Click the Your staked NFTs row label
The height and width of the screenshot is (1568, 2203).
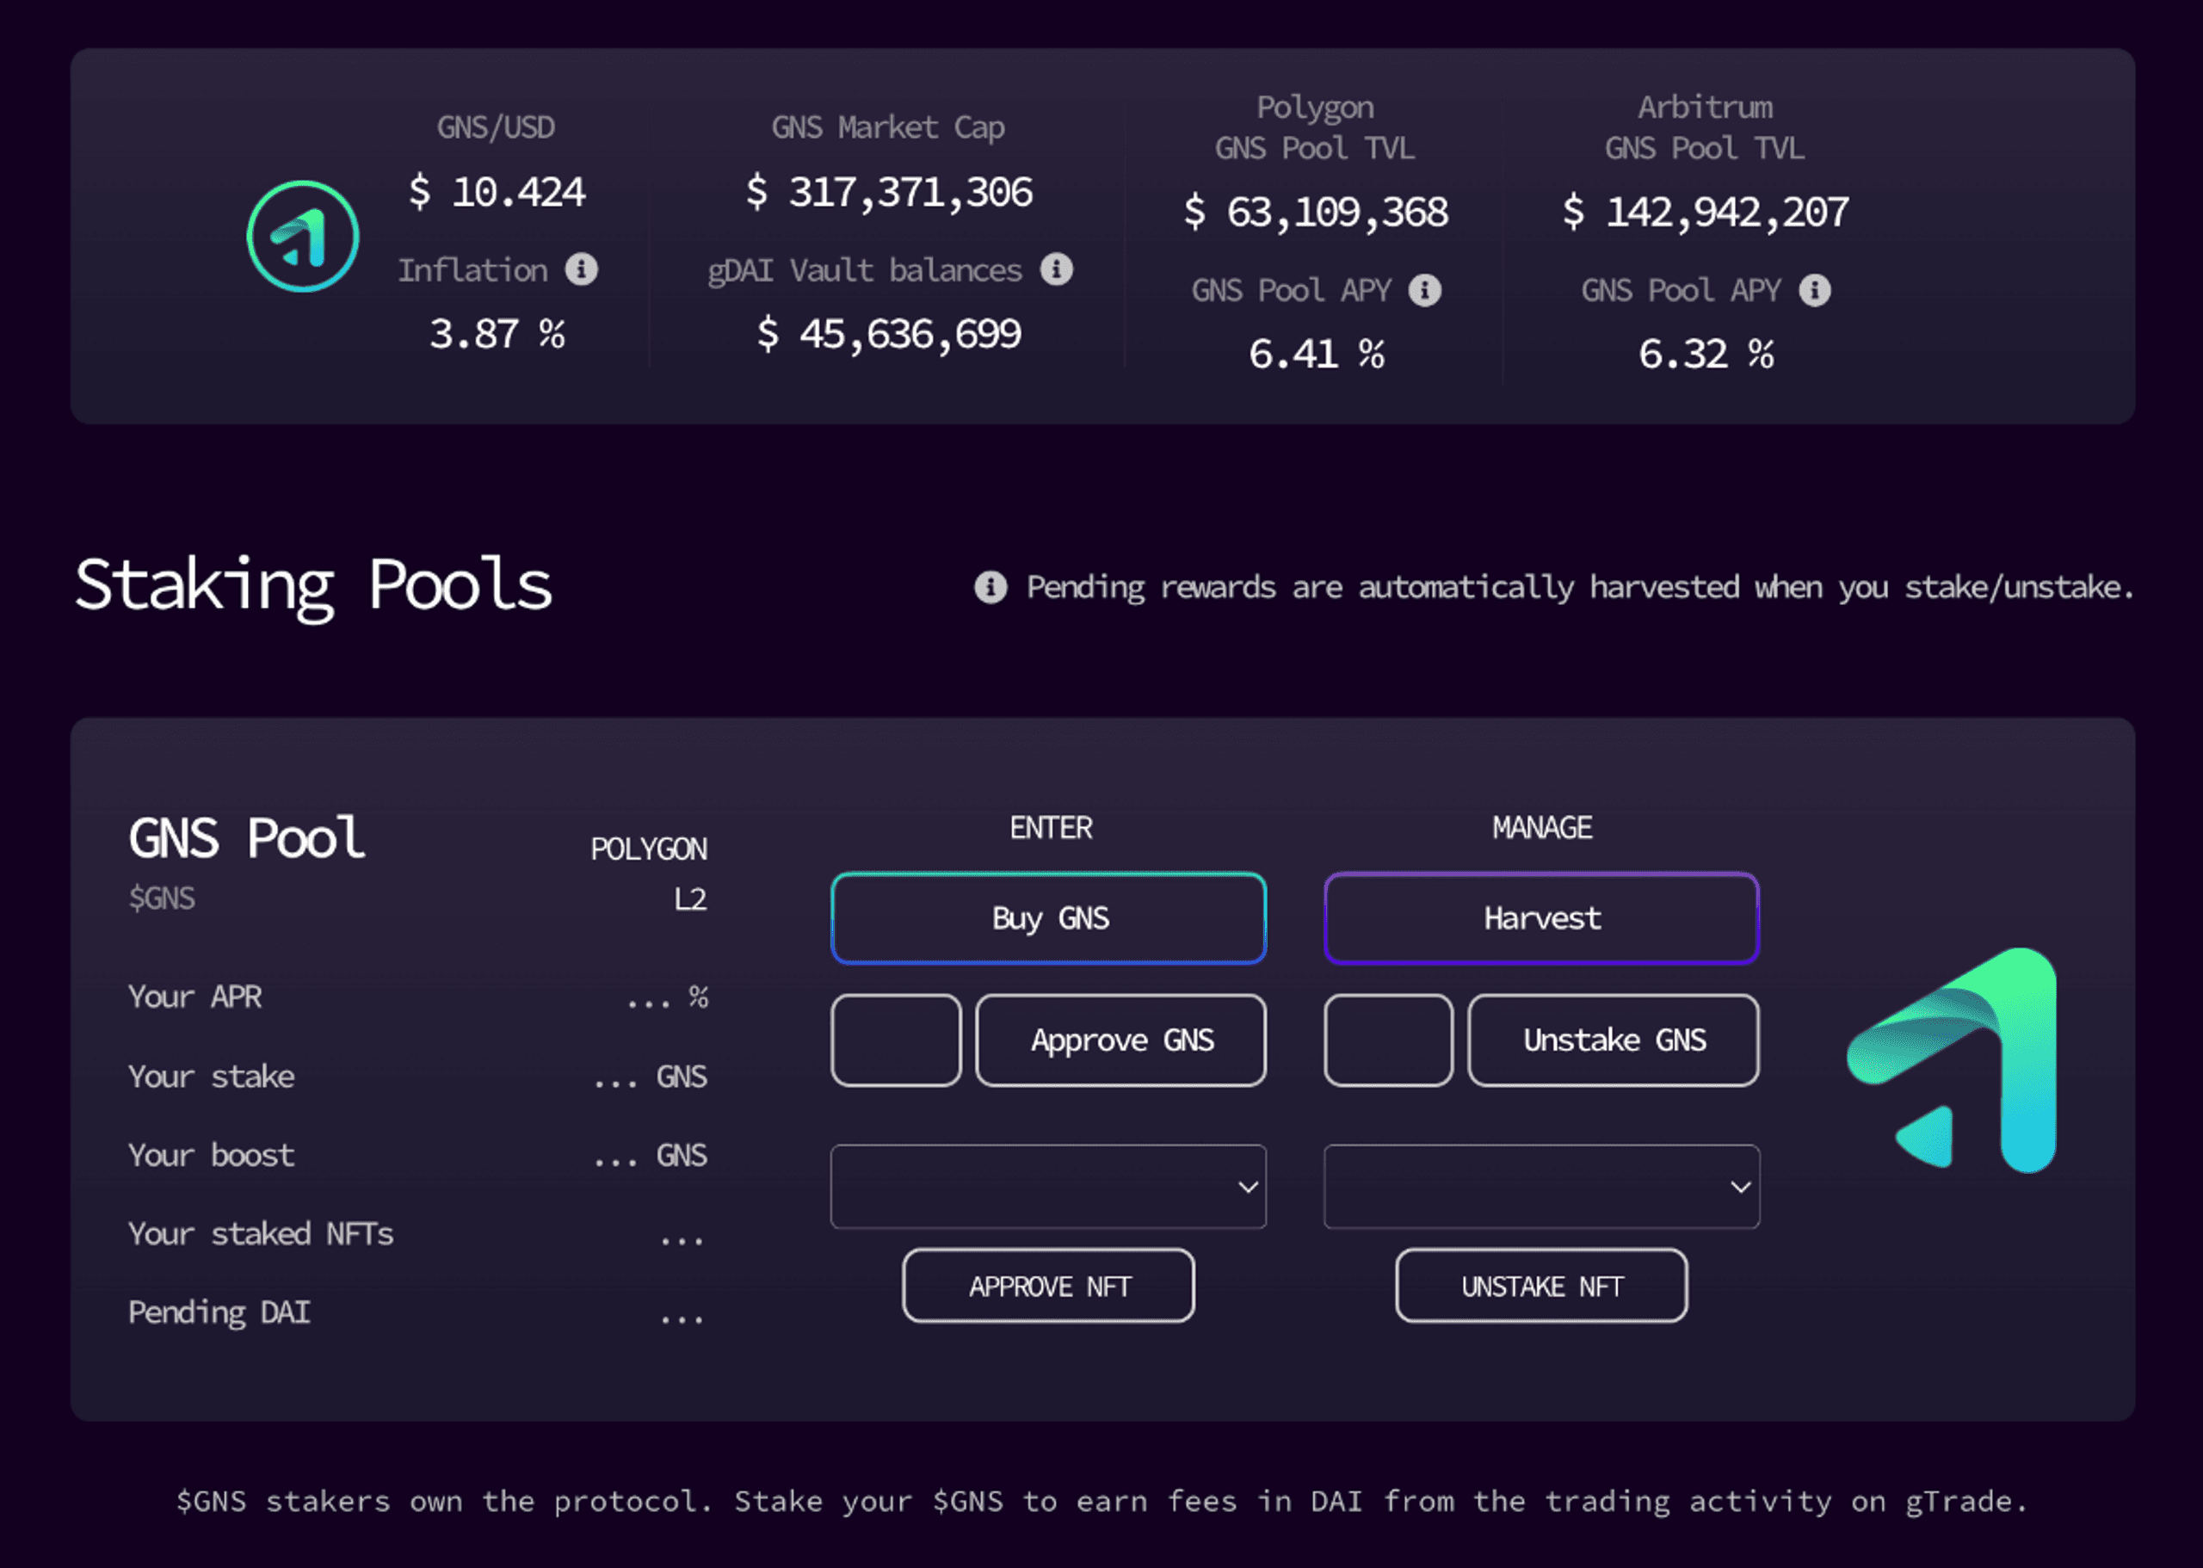[261, 1234]
